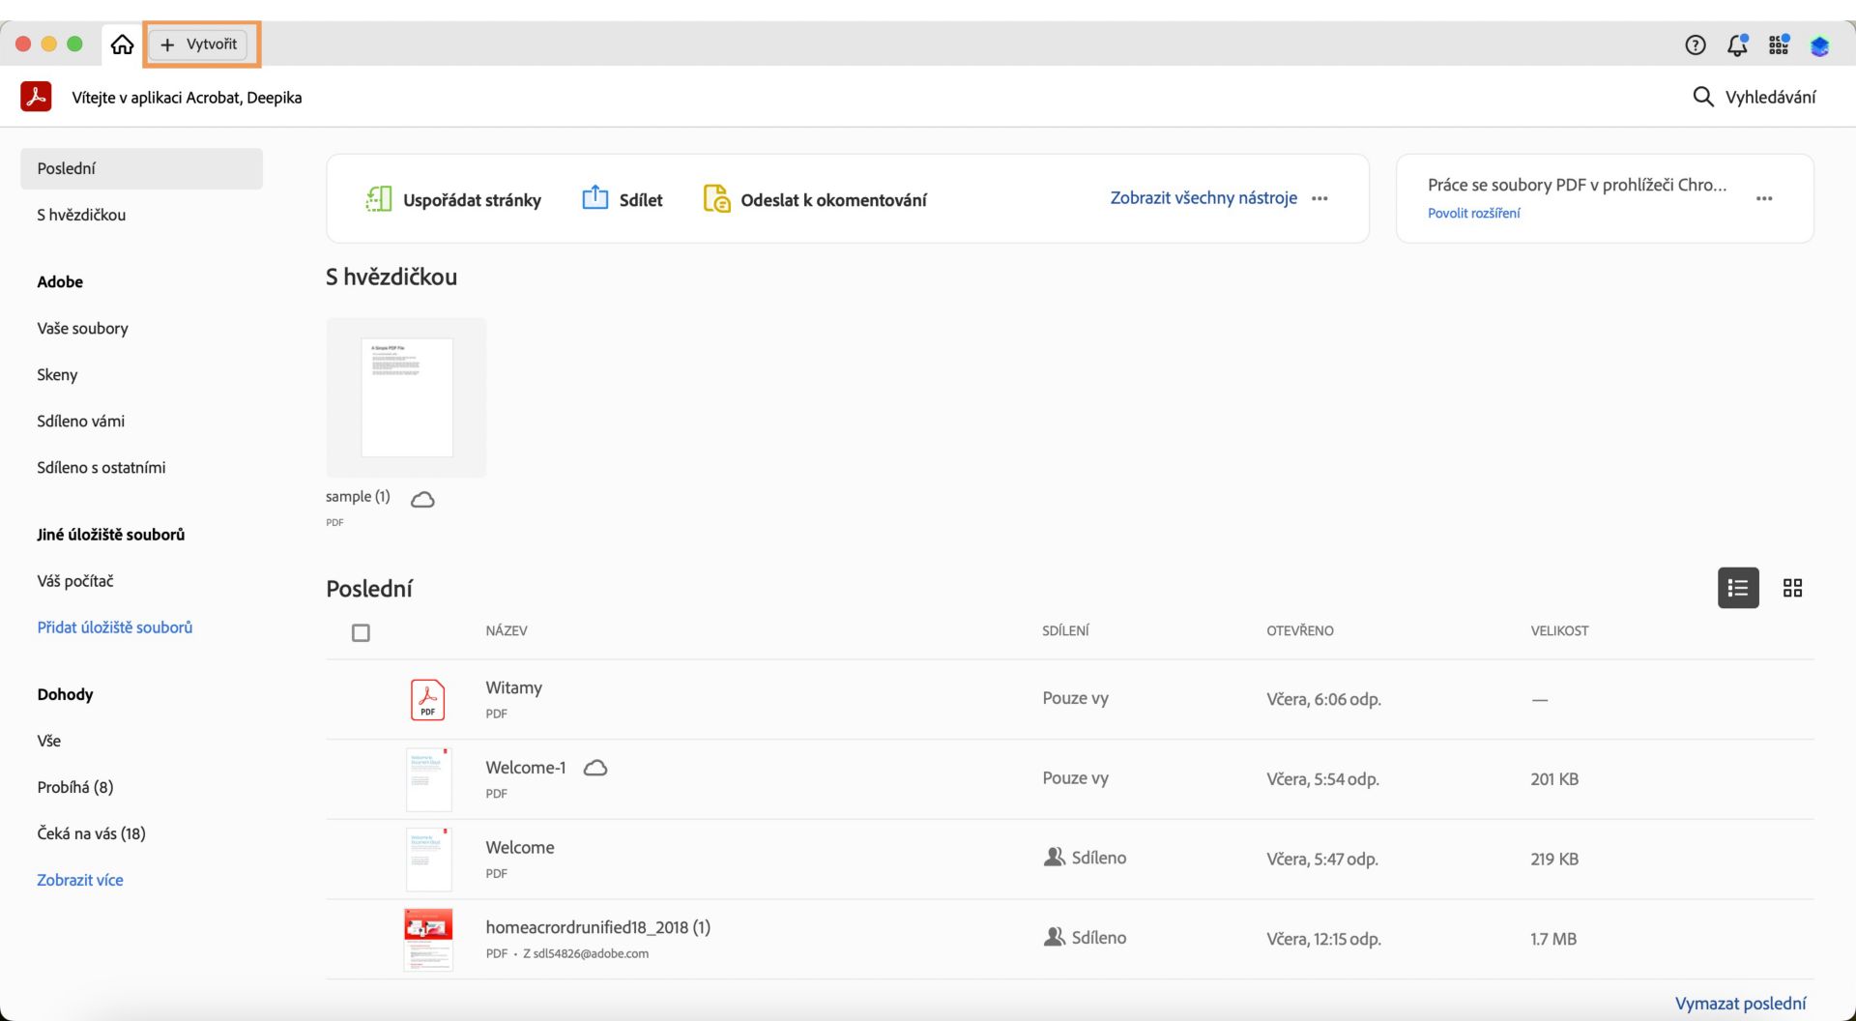The width and height of the screenshot is (1856, 1021).
Task: Open more options on the Chrome extension card
Action: (1764, 198)
